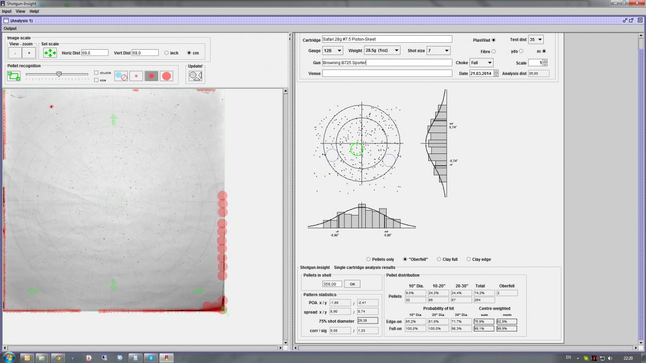
Task: Select the inch unit radio button
Action: tap(167, 53)
